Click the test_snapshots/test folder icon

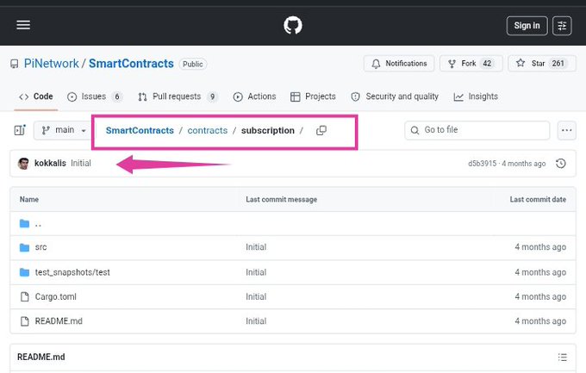(x=24, y=272)
